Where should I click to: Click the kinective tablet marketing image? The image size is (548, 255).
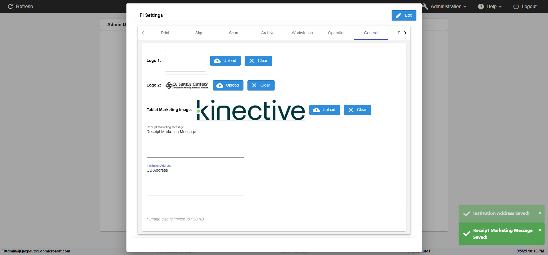tap(251, 110)
